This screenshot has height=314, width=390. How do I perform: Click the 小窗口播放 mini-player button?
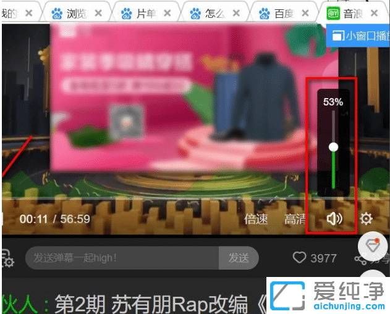(358, 36)
